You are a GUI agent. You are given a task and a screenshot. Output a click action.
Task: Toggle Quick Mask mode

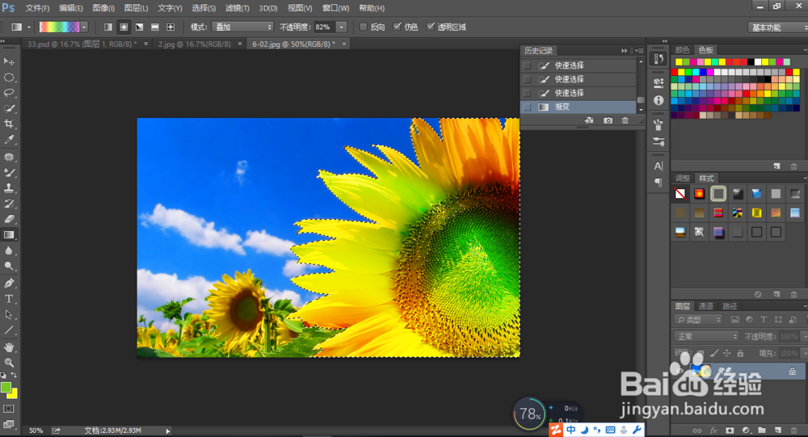(9, 409)
